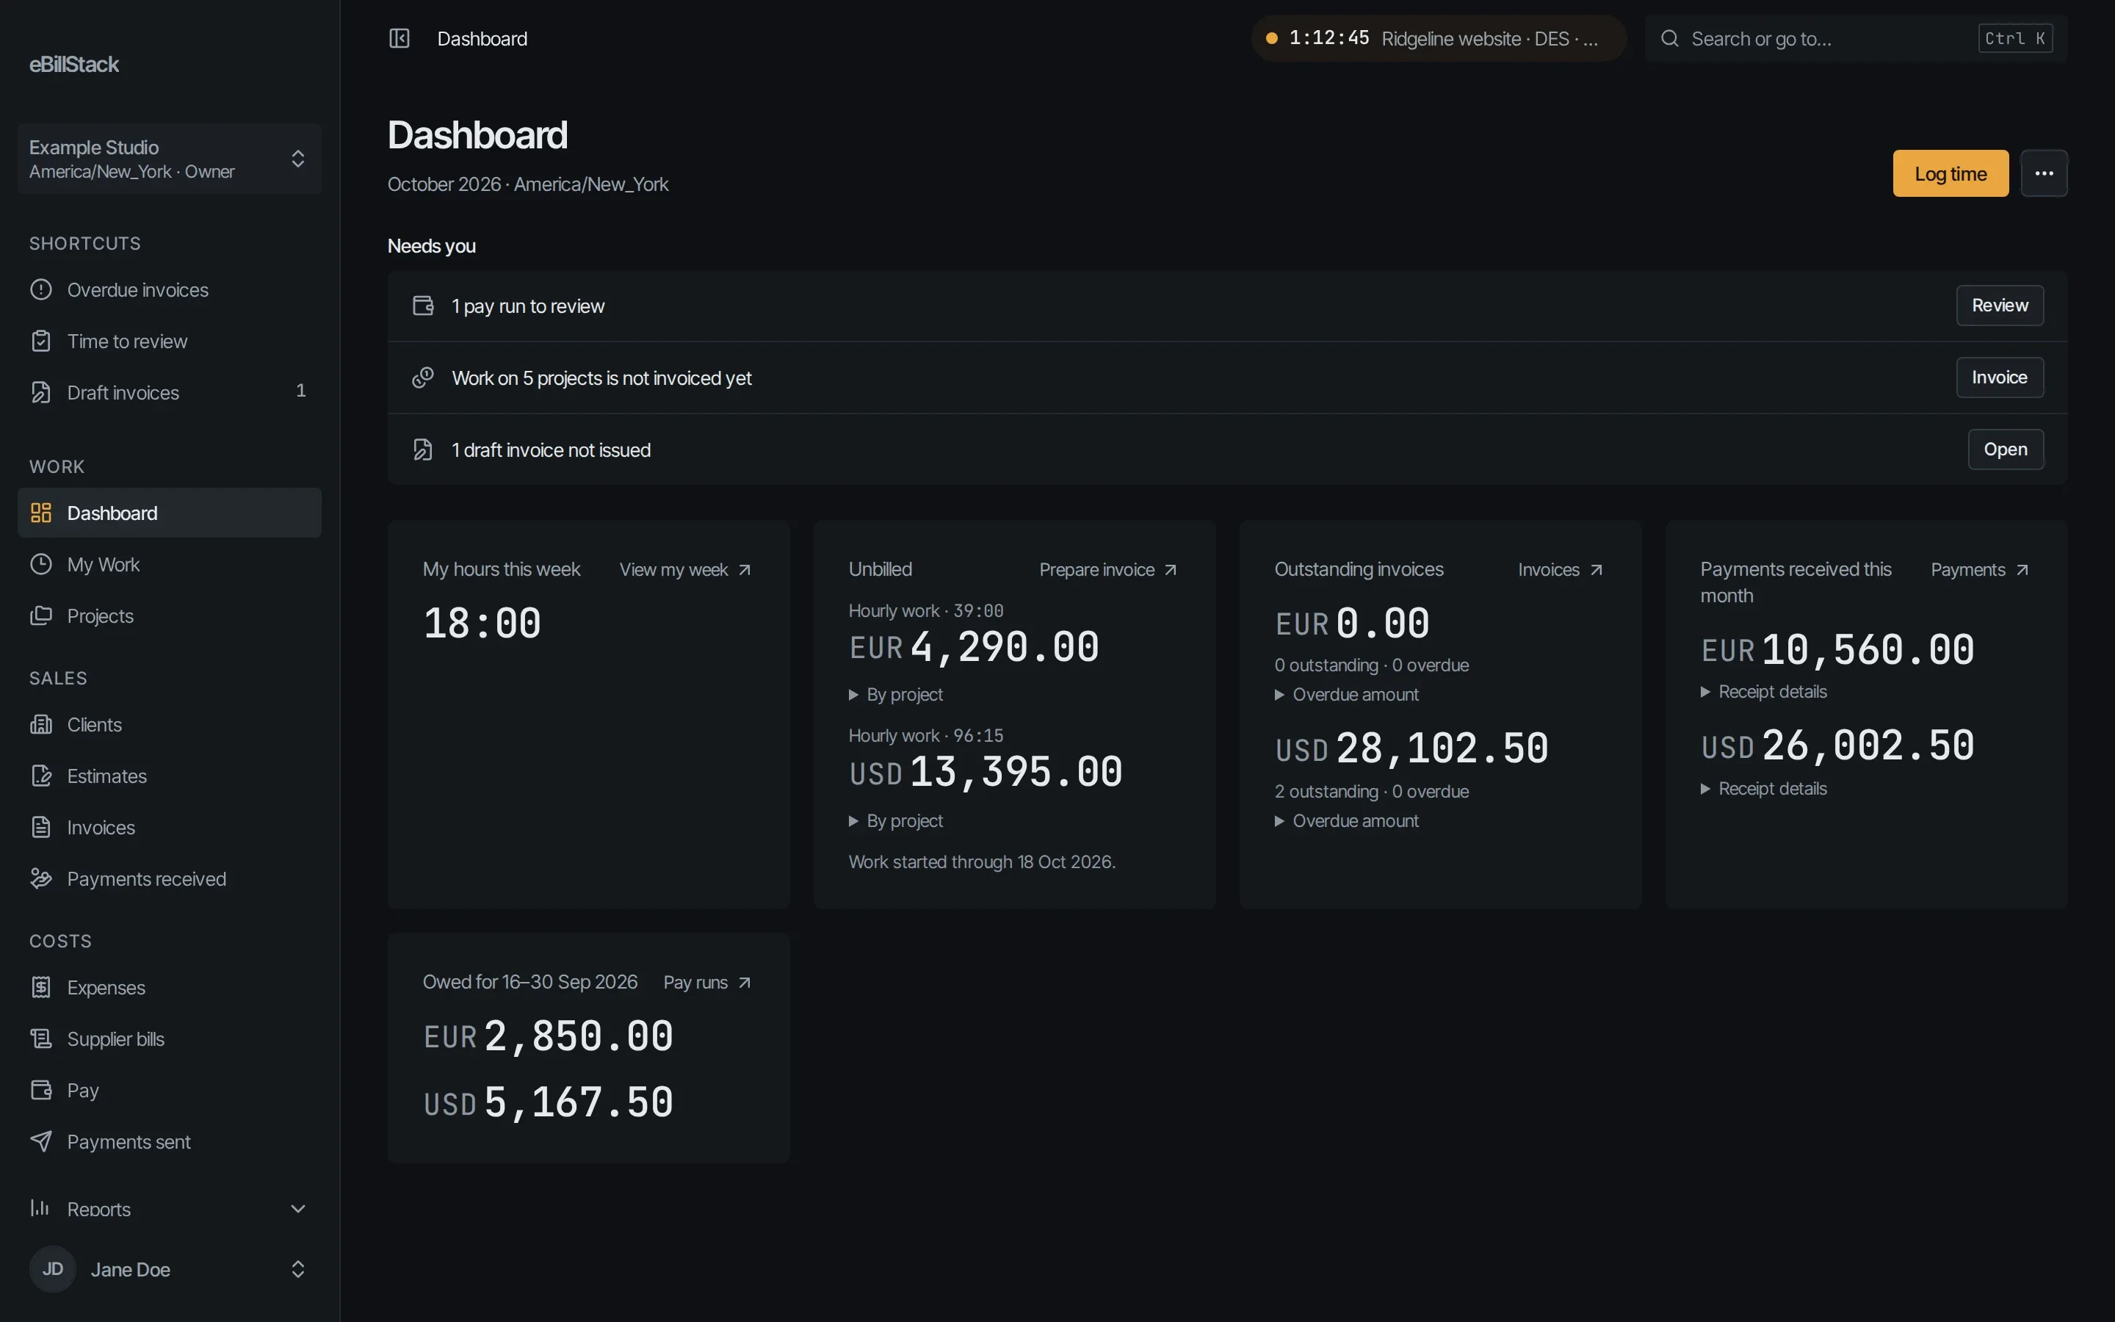Image resolution: width=2115 pixels, height=1322 pixels.
Task: Expand Overdue amount under EUR 0.00
Action: tap(1347, 694)
